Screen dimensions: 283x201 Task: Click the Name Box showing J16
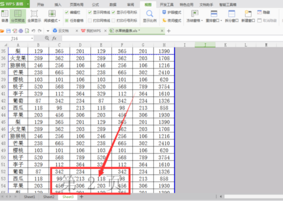16,39
